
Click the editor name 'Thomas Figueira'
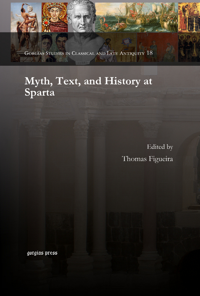[147, 159]
